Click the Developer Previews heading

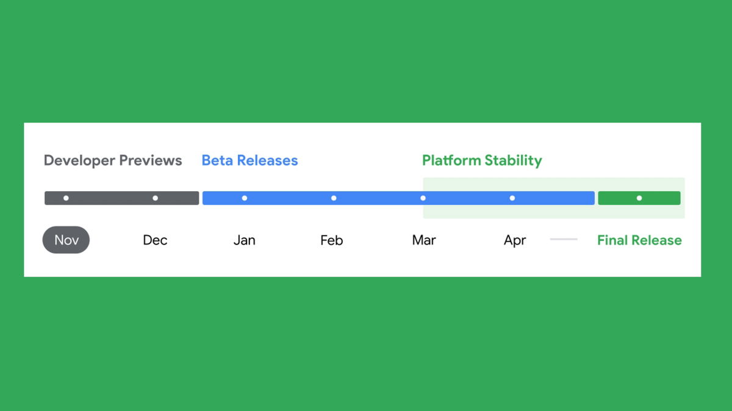(113, 161)
